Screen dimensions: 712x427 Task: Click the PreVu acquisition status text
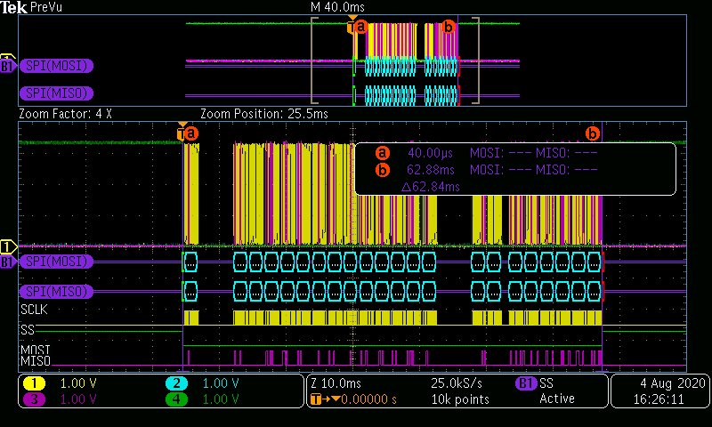click(x=46, y=7)
